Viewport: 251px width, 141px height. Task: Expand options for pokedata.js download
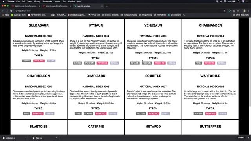pos(27,138)
